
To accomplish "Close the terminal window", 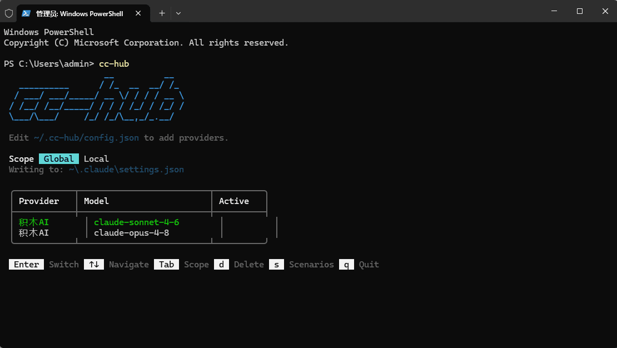I will pyautogui.click(x=605, y=11).
